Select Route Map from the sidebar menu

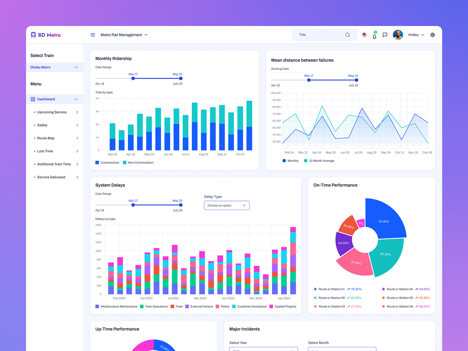(x=46, y=138)
